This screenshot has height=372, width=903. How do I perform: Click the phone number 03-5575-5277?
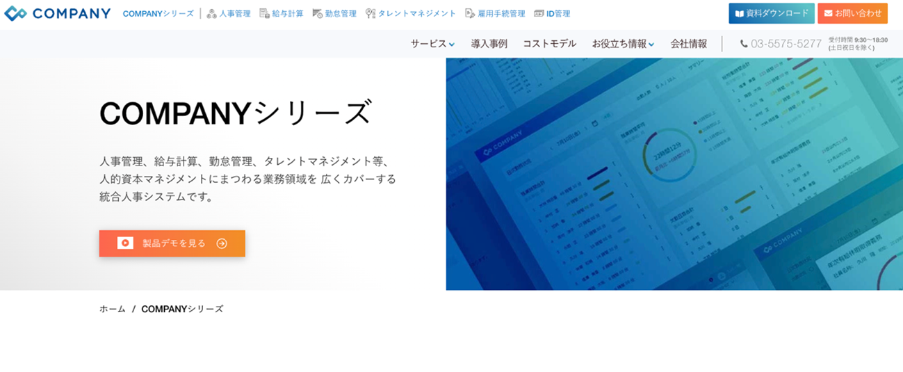(786, 44)
